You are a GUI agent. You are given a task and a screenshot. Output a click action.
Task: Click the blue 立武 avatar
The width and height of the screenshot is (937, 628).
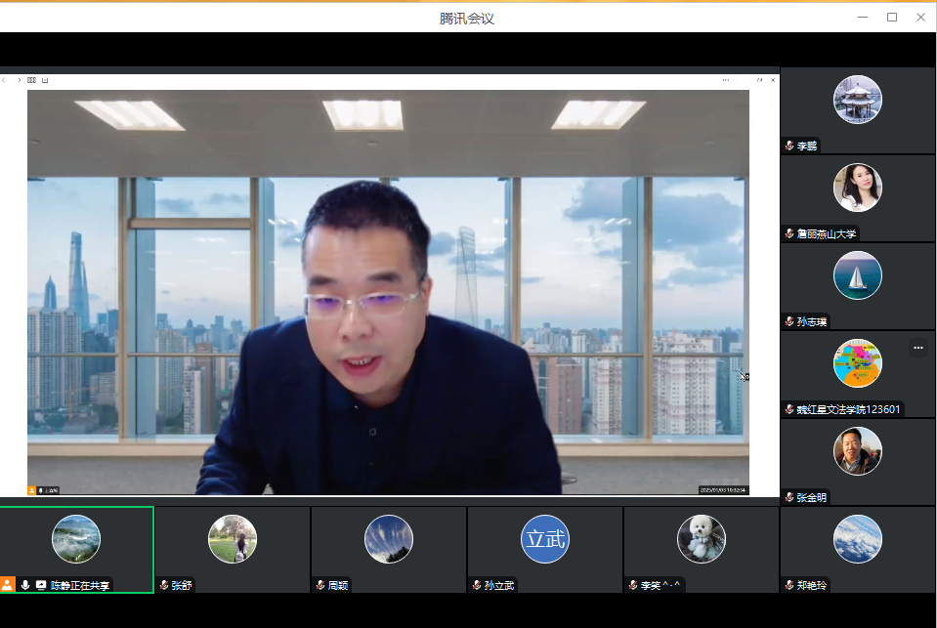pyautogui.click(x=544, y=539)
